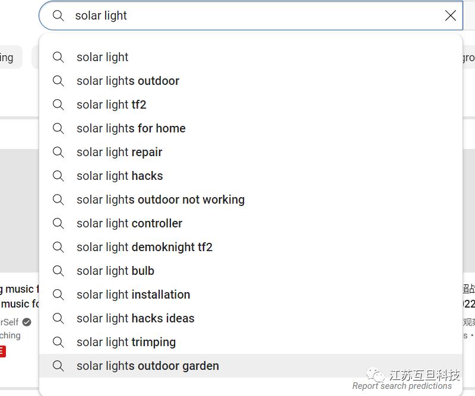Select the "solar light" suggestion
The image size is (475, 396).
(103, 57)
